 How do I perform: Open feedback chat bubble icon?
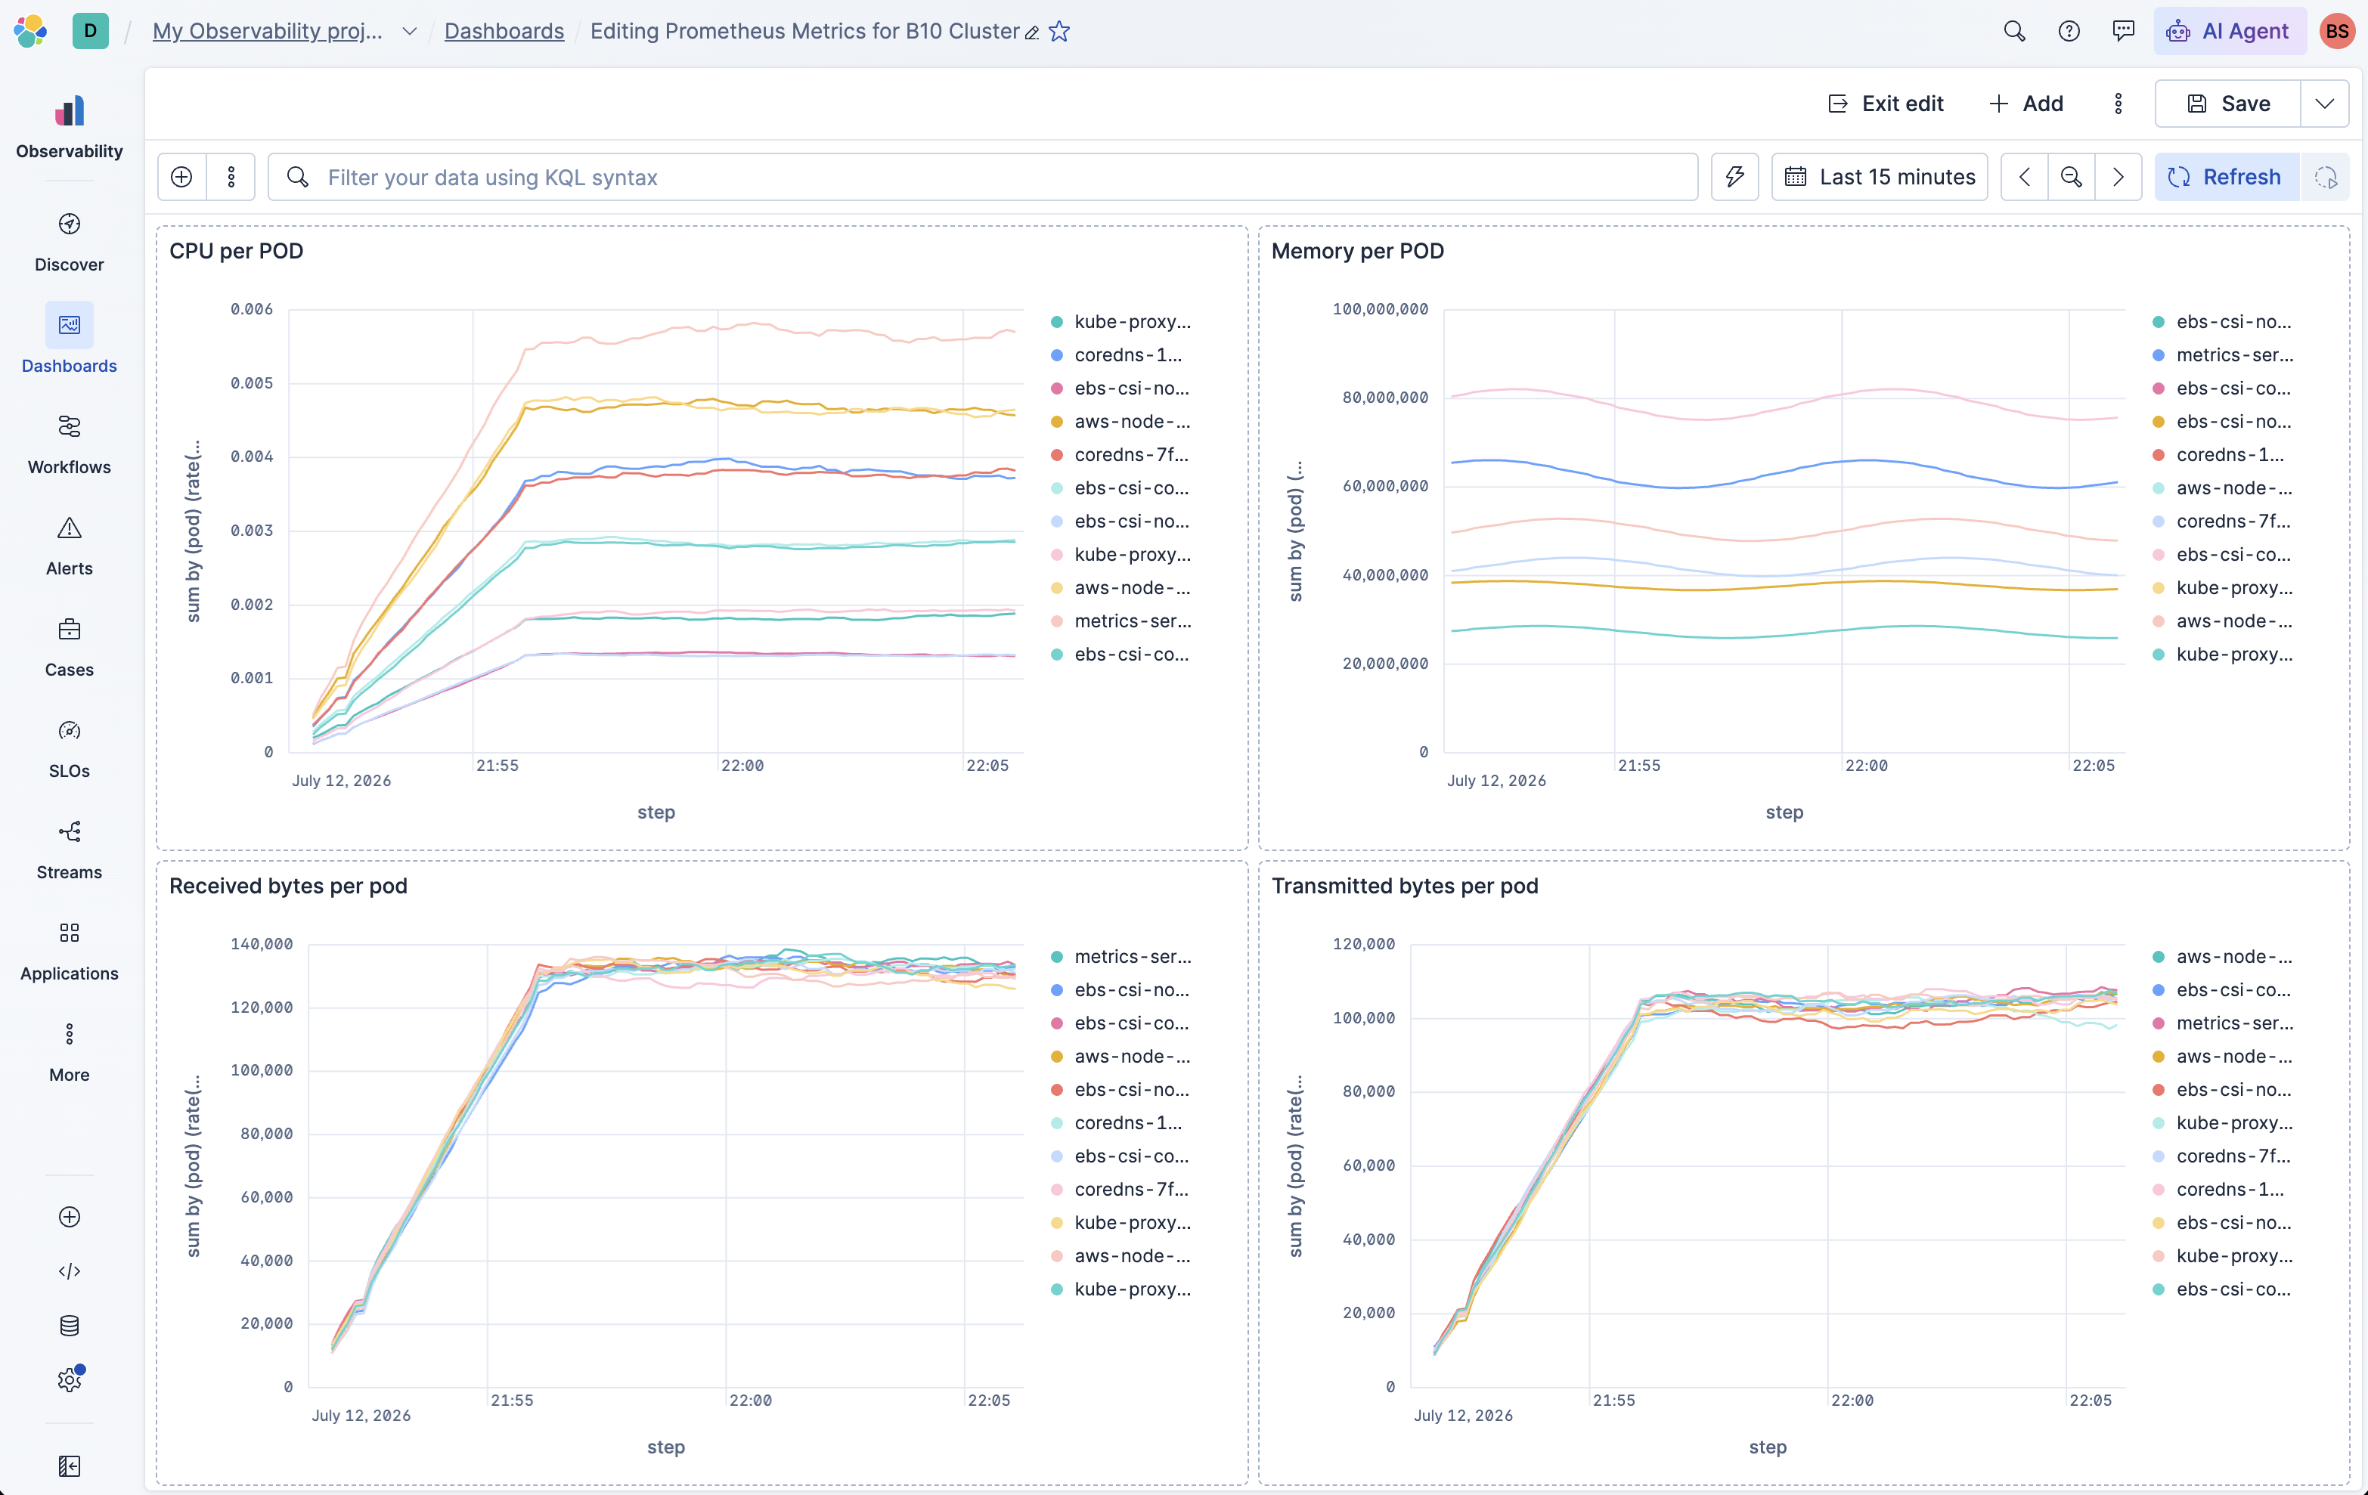(x=2123, y=32)
